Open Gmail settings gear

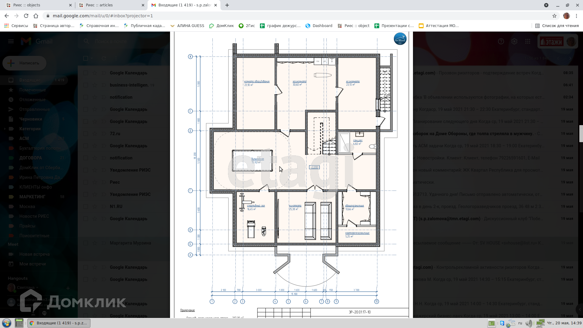[x=514, y=41]
